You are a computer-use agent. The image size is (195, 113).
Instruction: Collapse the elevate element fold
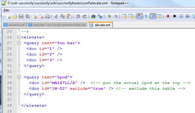[x=19, y=37]
